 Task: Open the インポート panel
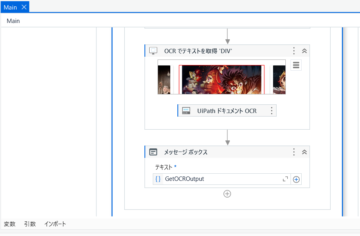[x=55, y=224]
